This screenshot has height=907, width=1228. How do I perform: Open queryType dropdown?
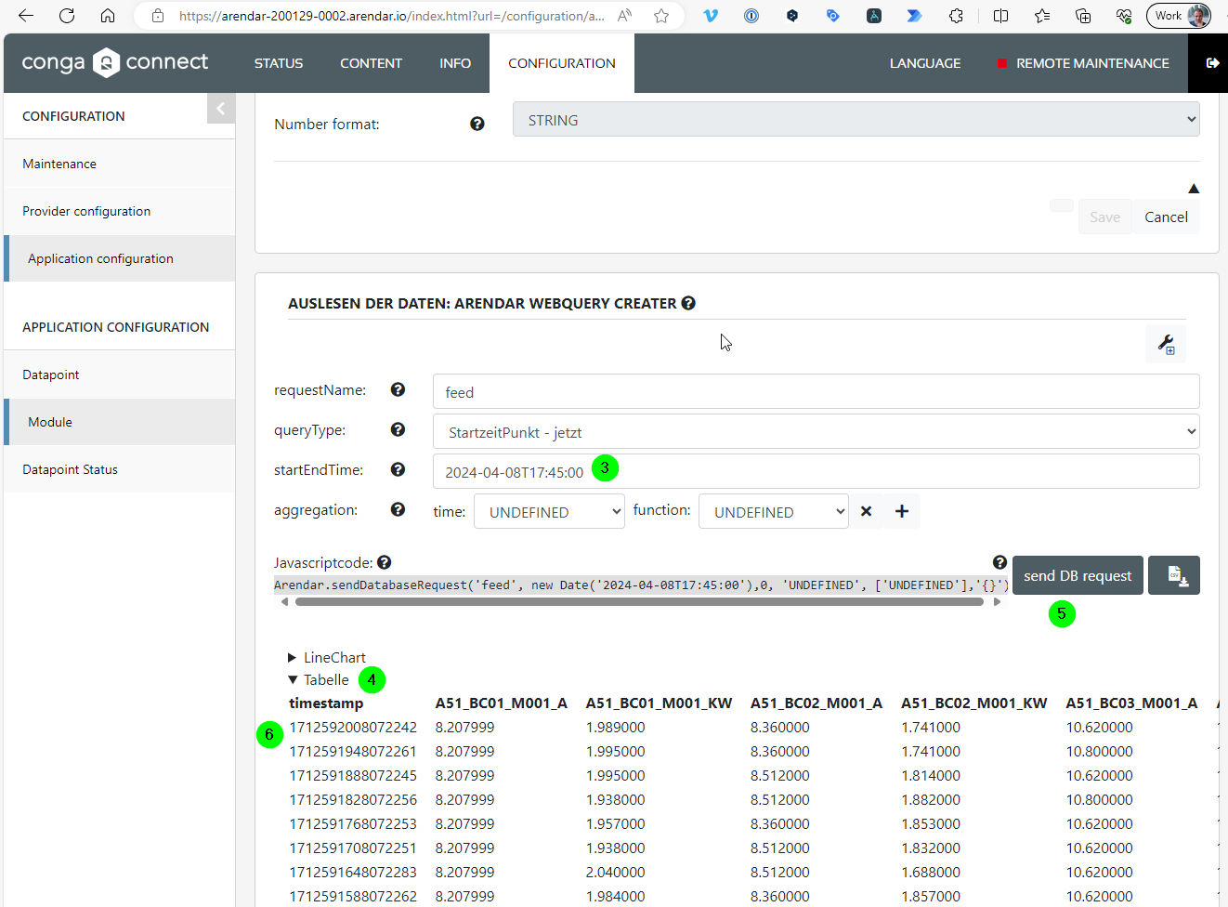pos(816,432)
